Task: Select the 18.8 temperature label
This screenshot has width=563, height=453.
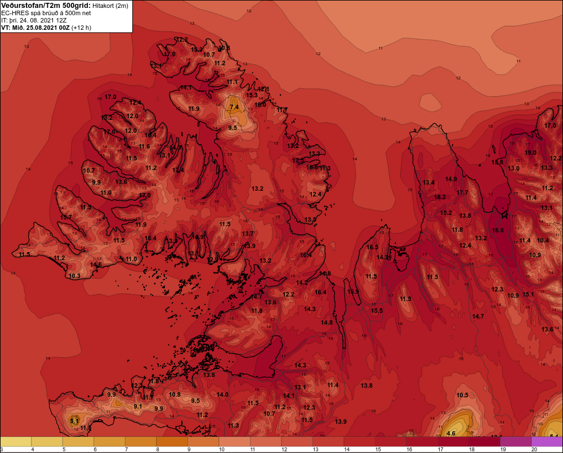Action: [x=498, y=231]
